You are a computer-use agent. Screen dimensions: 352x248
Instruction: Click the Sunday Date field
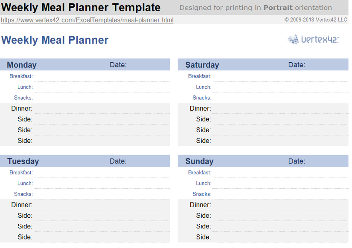pyautogui.click(x=326, y=161)
